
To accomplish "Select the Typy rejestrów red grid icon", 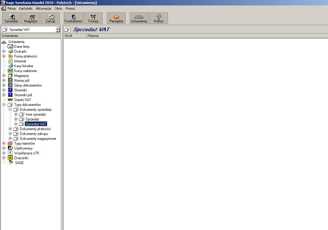I will (10, 143).
